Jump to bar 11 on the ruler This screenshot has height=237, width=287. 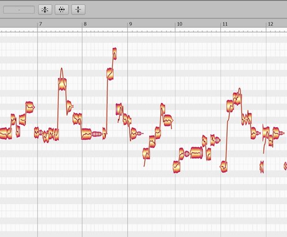[225, 24]
